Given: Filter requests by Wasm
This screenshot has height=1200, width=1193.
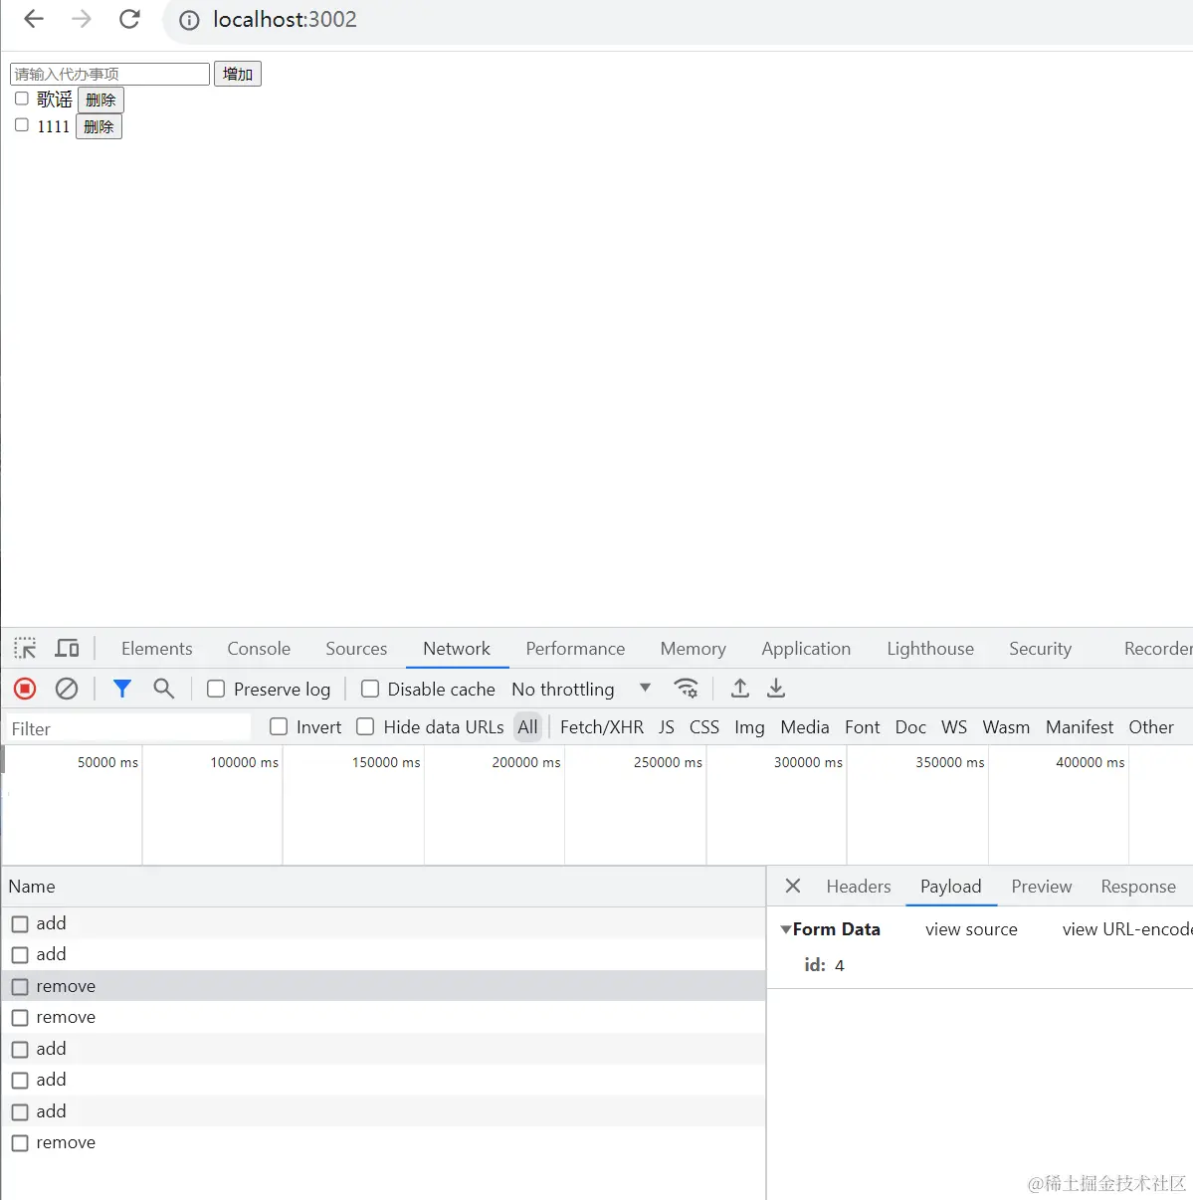Looking at the screenshot, I should [1006, 727].
